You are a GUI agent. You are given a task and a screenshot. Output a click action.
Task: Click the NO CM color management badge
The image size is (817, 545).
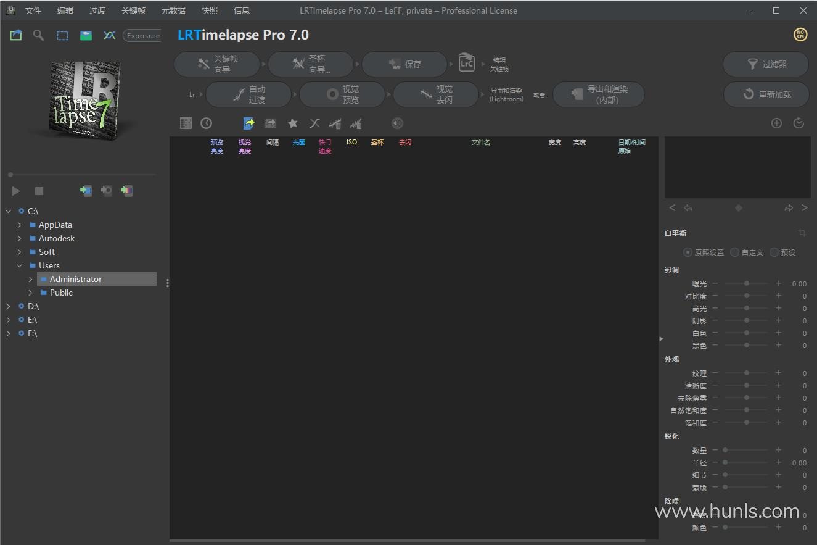(800, 35)
